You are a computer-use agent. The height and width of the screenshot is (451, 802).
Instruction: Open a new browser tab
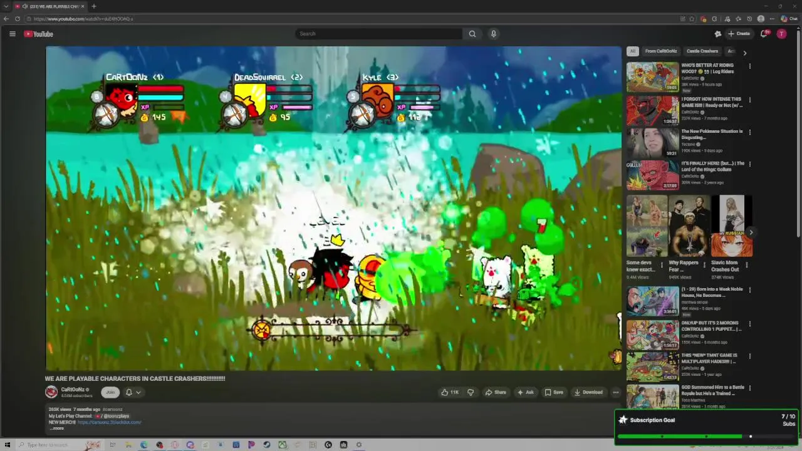94,6
